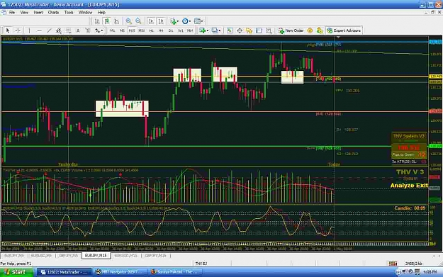Open the arrows objects dropdown
This screenshot has width=443, height=277.
(99, 30)
